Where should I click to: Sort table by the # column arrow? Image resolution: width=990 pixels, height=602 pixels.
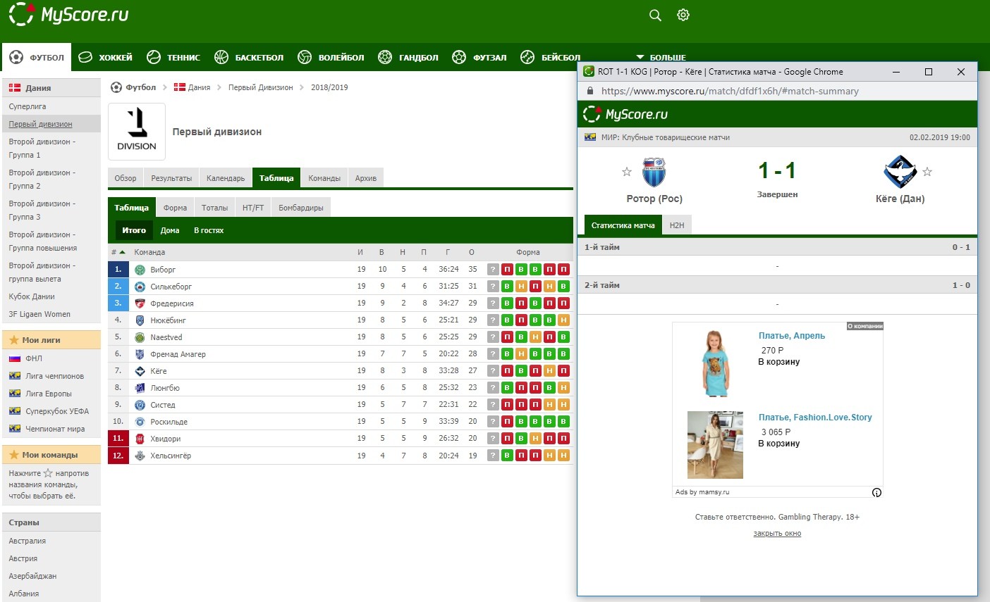[x=122, y=252]
